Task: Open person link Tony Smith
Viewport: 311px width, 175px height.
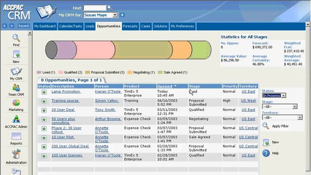Action: coord(105,110)
